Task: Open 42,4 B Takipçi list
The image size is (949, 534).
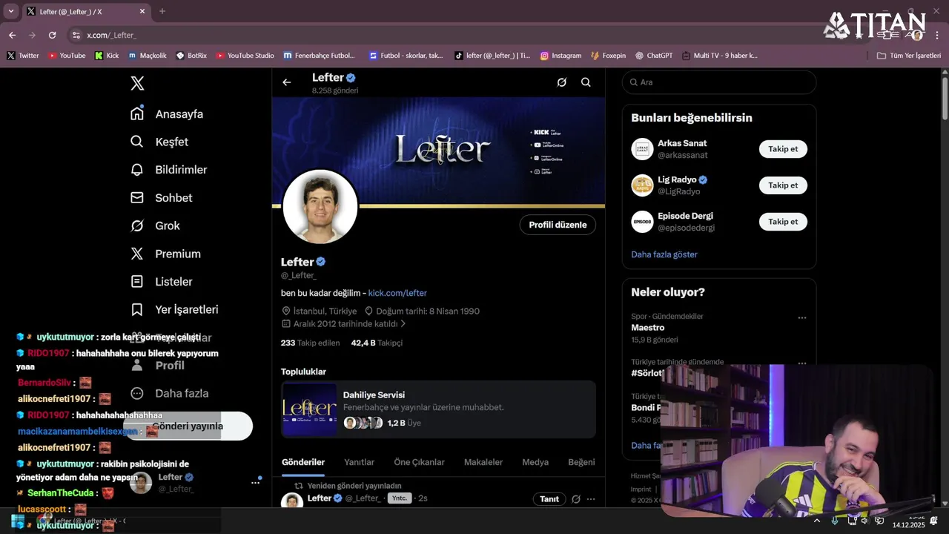Action: click(377, 343)
